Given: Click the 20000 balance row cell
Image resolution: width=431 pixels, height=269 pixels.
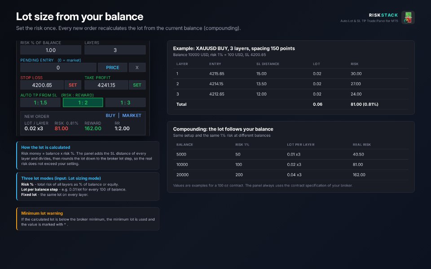Looking at the screenshot, I should pos(183,174).
